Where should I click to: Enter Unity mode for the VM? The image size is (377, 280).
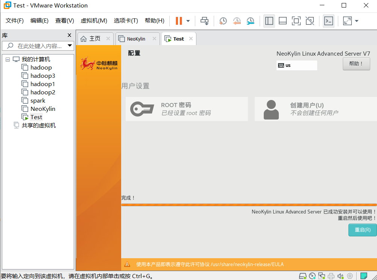click(310, 21)
